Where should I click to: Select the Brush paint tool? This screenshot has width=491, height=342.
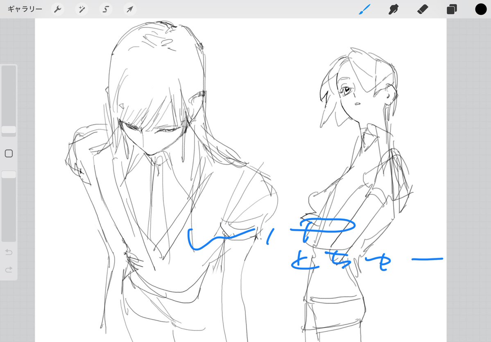[x=364, y=9]
